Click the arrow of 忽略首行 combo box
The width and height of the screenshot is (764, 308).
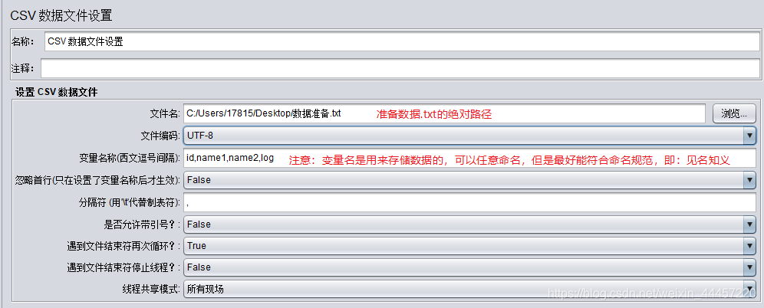749,180
